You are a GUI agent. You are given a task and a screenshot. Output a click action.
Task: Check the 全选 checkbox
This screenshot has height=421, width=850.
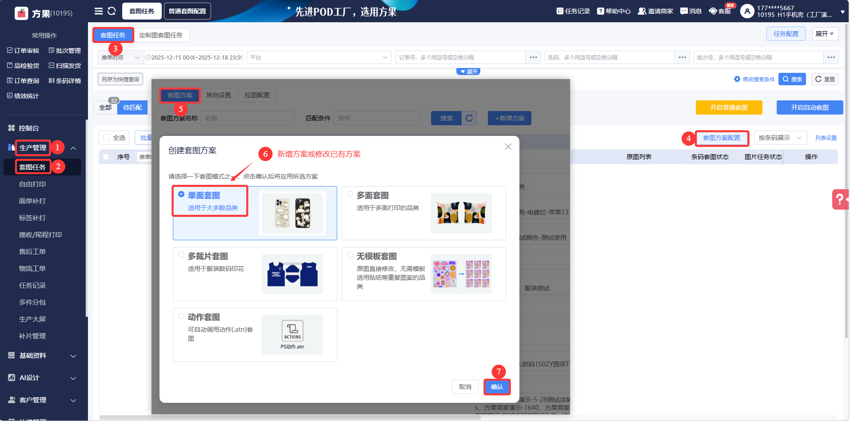pyautogui.click(x=106, y=138)
